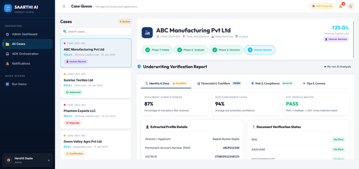Switch to the Risk & Compliance tab
Screen dimensions: 359x169
pos(272,83)
